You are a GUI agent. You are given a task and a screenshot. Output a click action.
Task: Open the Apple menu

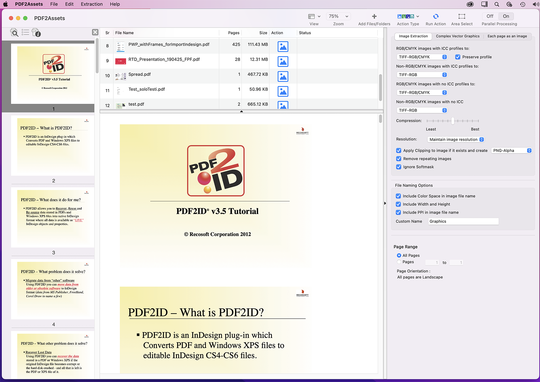5,4
